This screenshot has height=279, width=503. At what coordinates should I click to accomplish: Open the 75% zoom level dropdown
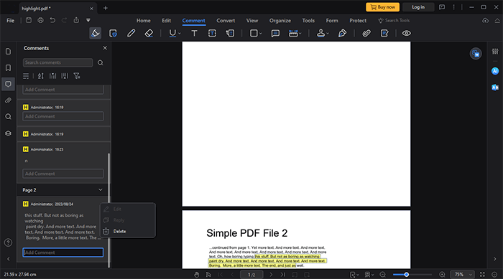coord(462,275)
